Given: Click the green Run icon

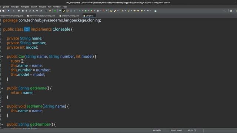Looking at the screenshot, I should 86,11.
